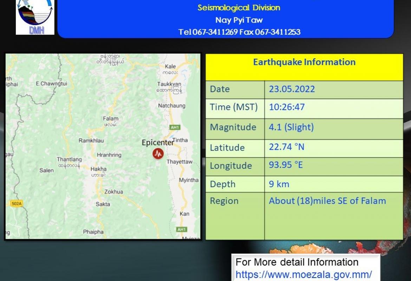
Task: Open the moezala.gov.mm website link
Action: coord(304,274)
